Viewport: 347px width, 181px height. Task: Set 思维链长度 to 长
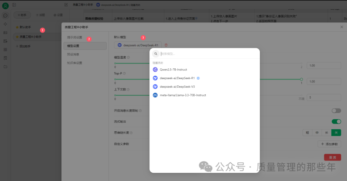327,133
